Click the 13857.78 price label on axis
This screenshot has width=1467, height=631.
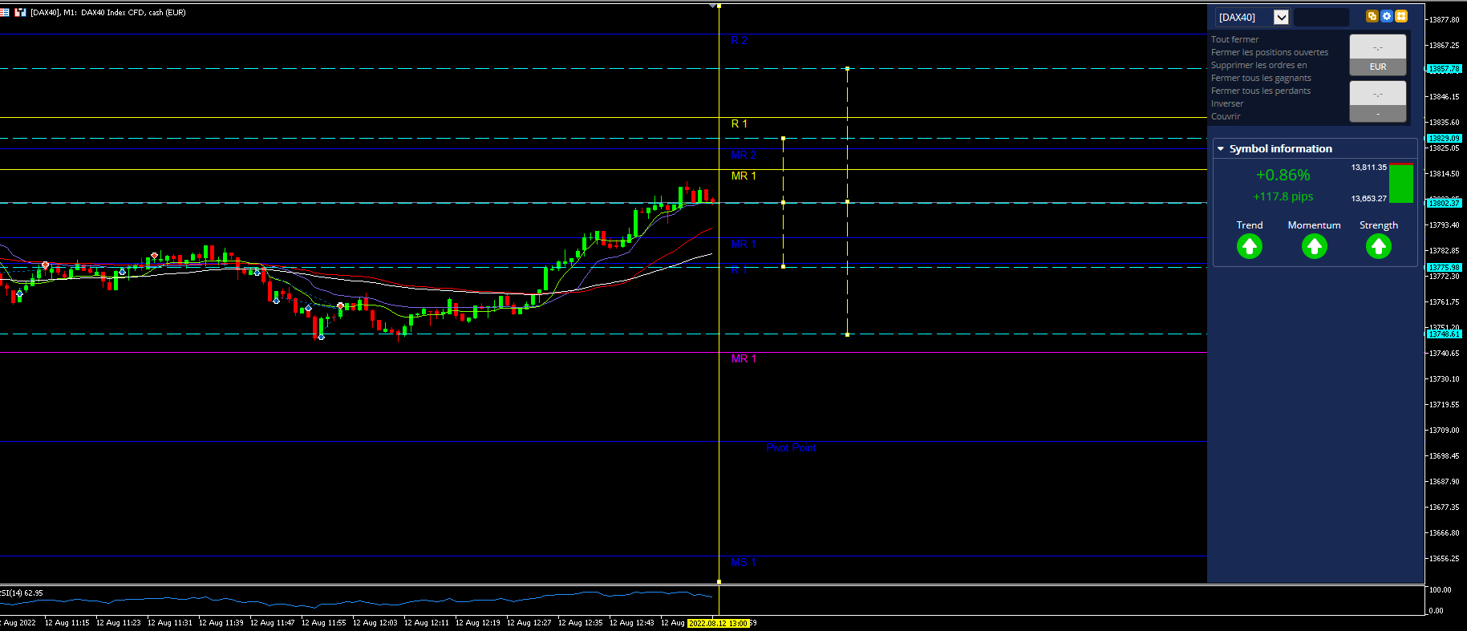coord(1444,69)
